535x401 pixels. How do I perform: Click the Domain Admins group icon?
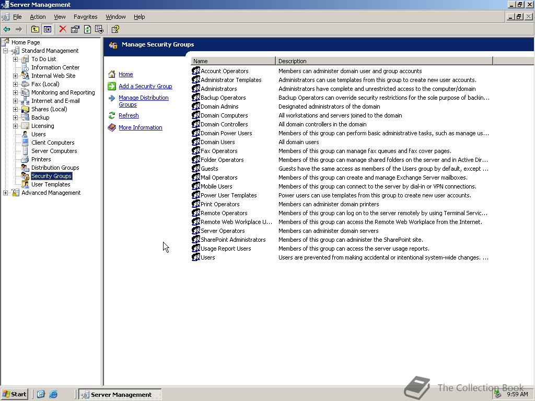coord(196,107)
